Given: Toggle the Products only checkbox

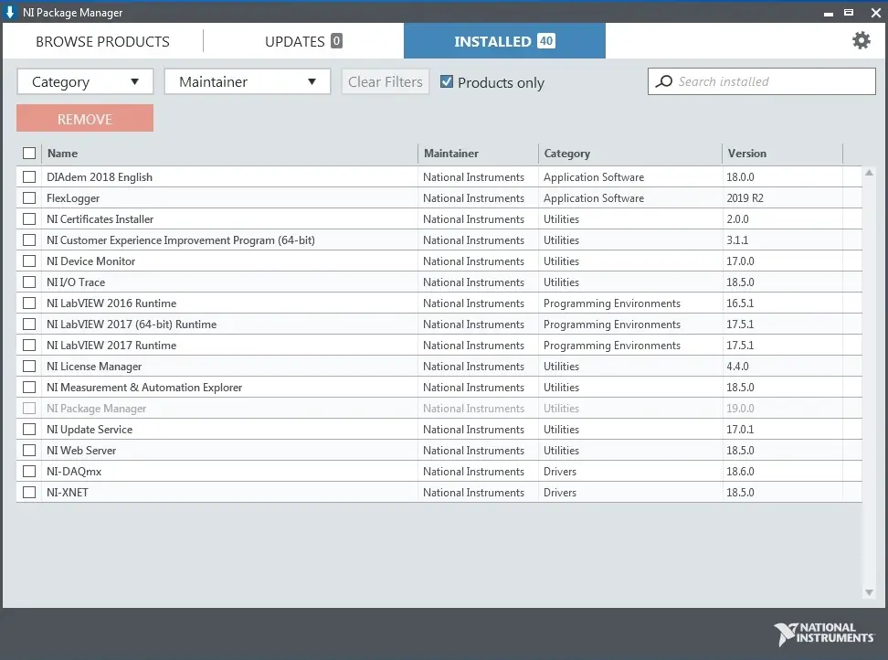Looking at the screenshot, I should pyautogui.click(x=446, y=81).
